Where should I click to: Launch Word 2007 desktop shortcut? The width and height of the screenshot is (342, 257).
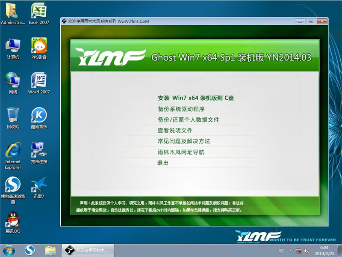coord(39,83)
